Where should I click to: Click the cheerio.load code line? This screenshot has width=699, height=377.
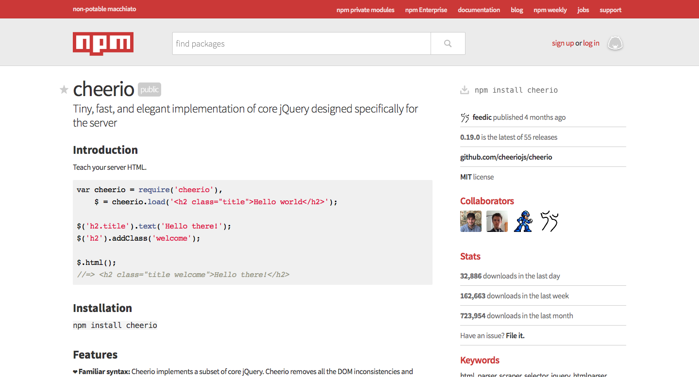pyautogui.click(x=216, y=202)
